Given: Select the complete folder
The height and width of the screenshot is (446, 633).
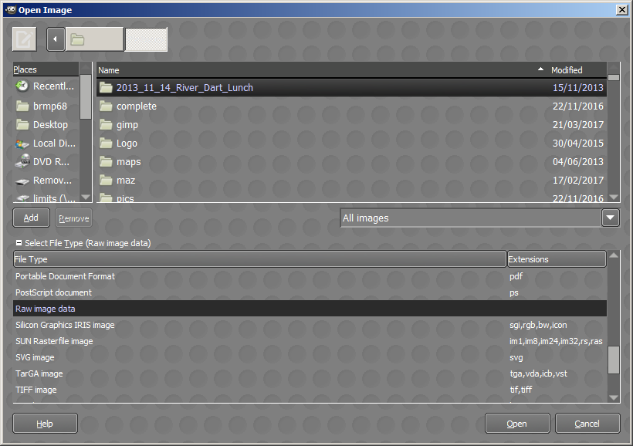Looking at the screenshot, I should click(x=351, y=106).
